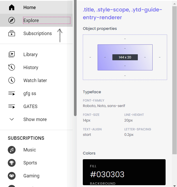Open Subscriptions menu entry
Image resolution: width=177 pixels, height=187 pixels.
tap(36, 34)
